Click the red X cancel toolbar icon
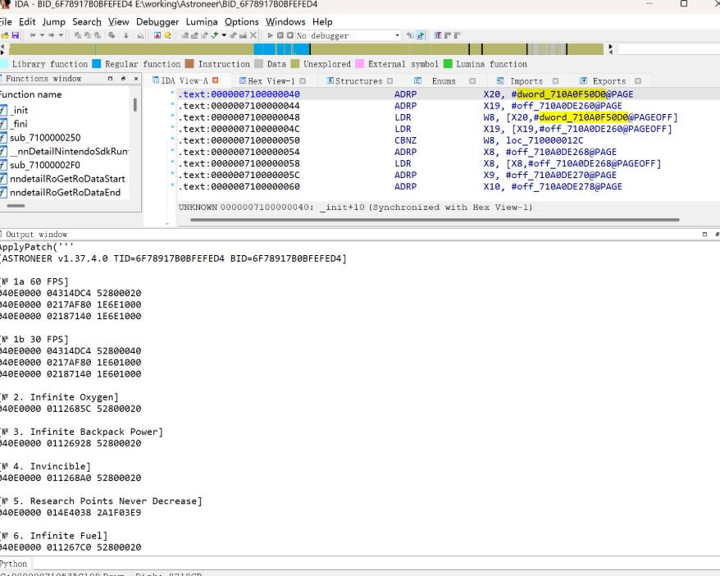This screenshot has width=720, height=576. click(x=253, y=36)
